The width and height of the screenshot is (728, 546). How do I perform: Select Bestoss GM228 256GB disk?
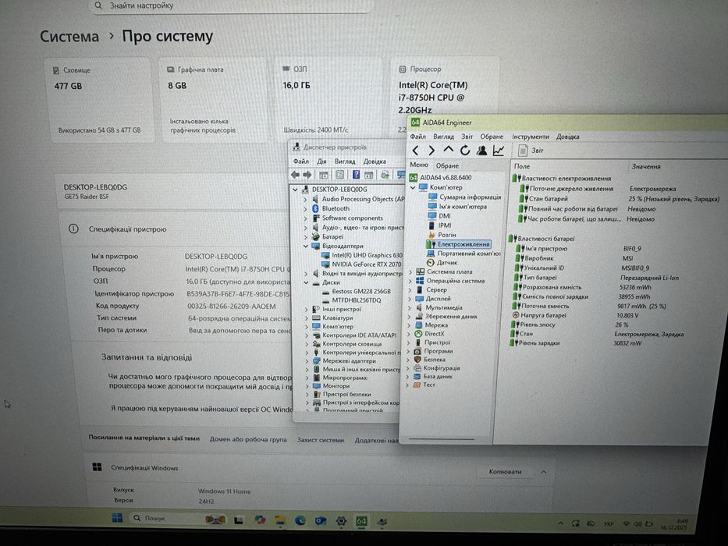[357, 291]
